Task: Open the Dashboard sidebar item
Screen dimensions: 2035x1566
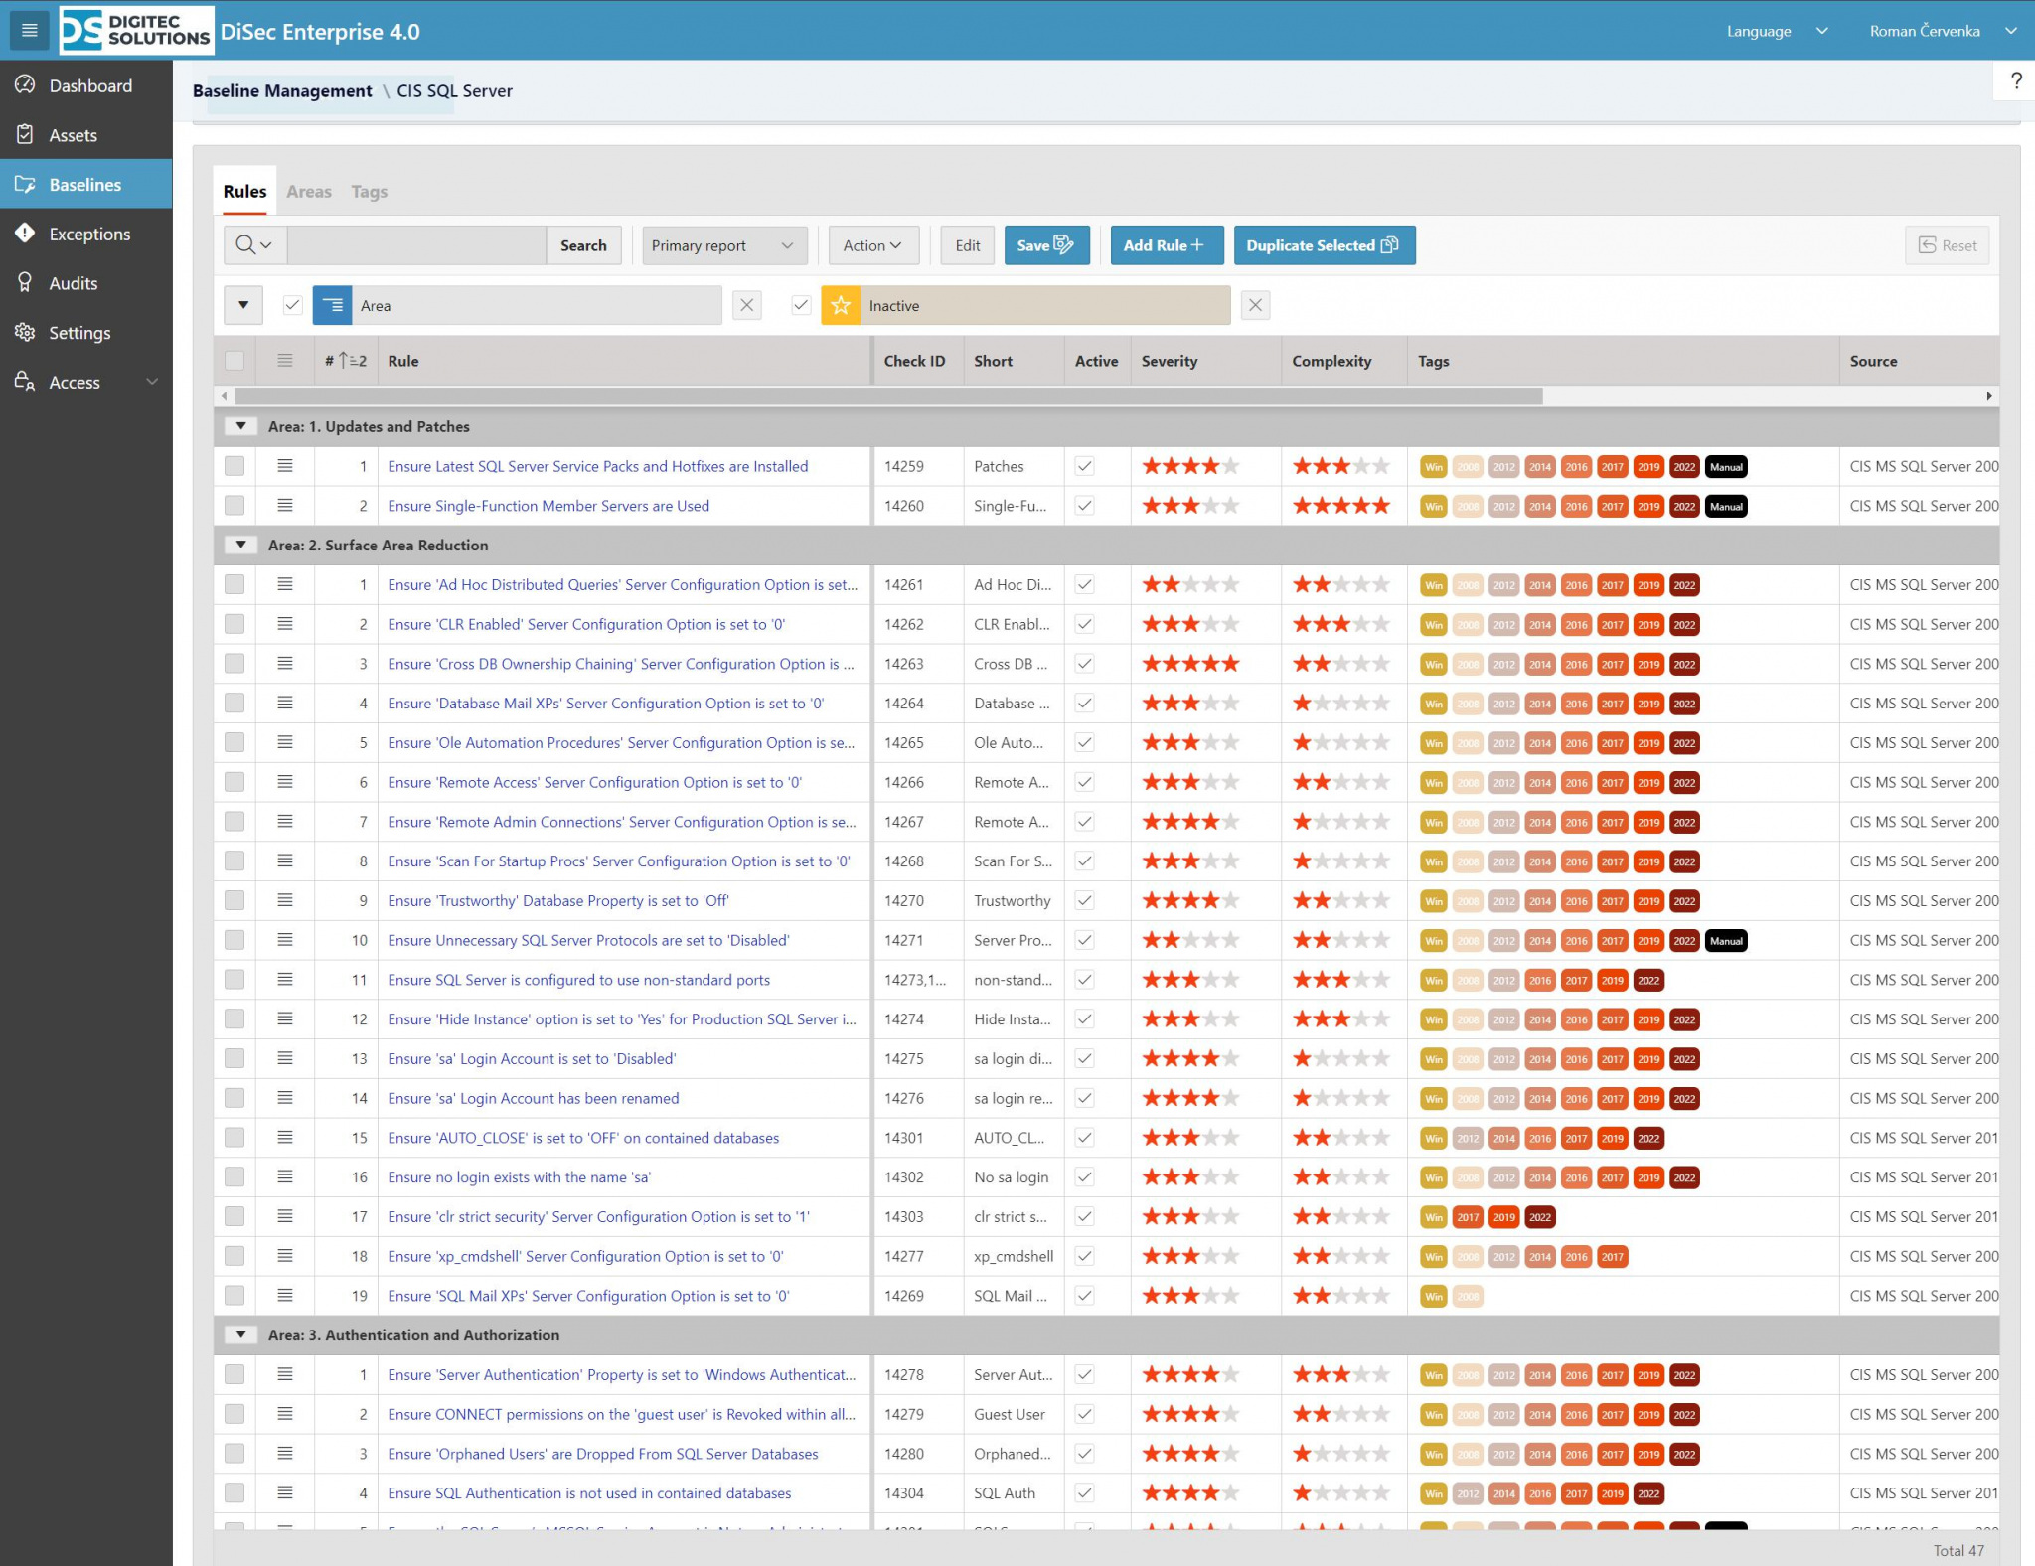Action: point(89,85)
